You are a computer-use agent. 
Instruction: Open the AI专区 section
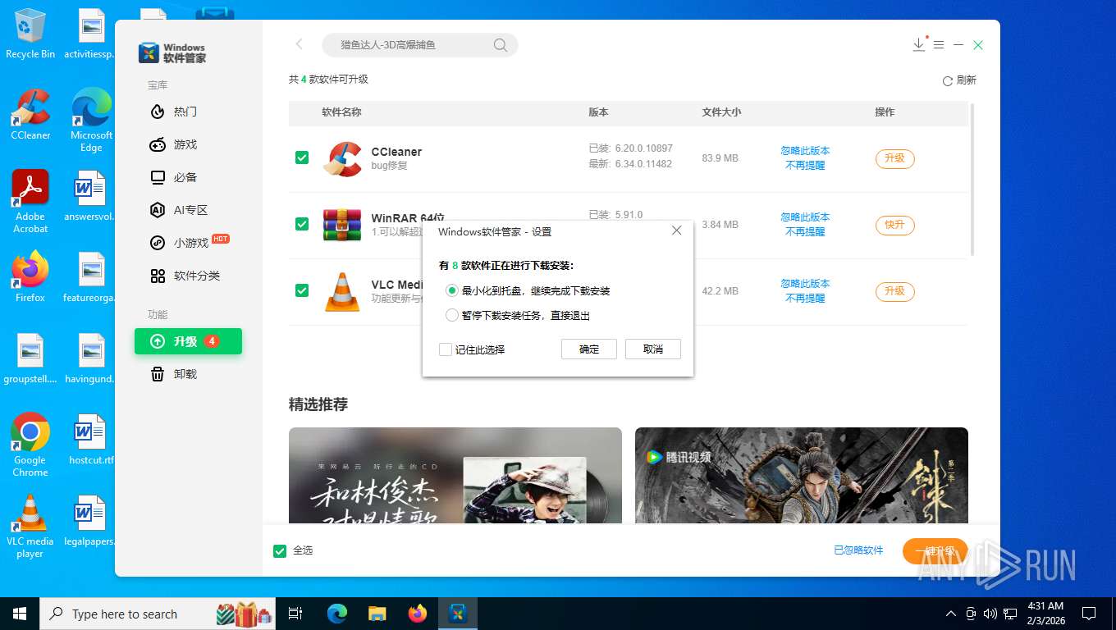178,210
